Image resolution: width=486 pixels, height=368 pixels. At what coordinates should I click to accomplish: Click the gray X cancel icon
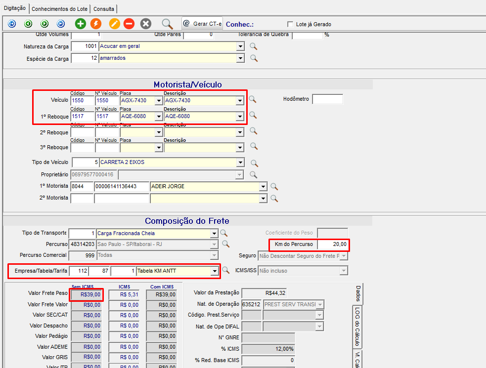[x=145, y=24]
